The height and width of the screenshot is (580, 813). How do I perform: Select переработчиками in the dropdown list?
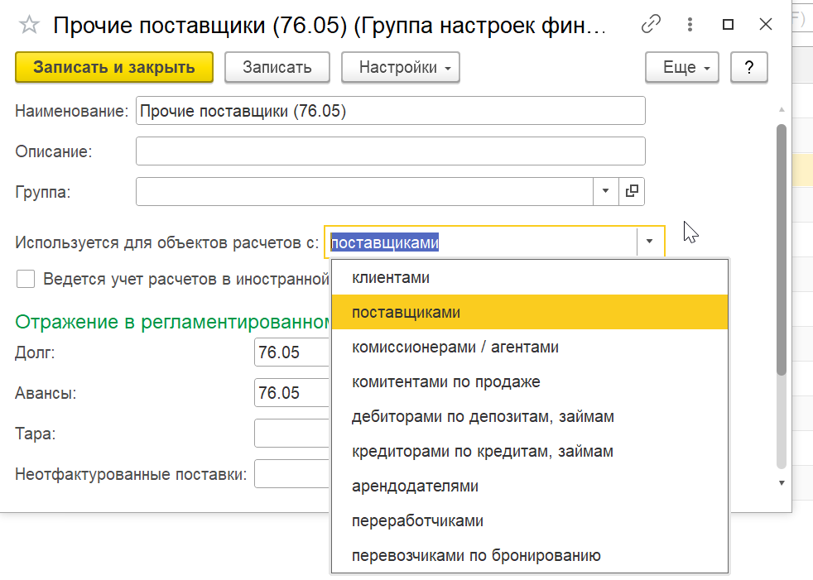[x=530, y=520]
